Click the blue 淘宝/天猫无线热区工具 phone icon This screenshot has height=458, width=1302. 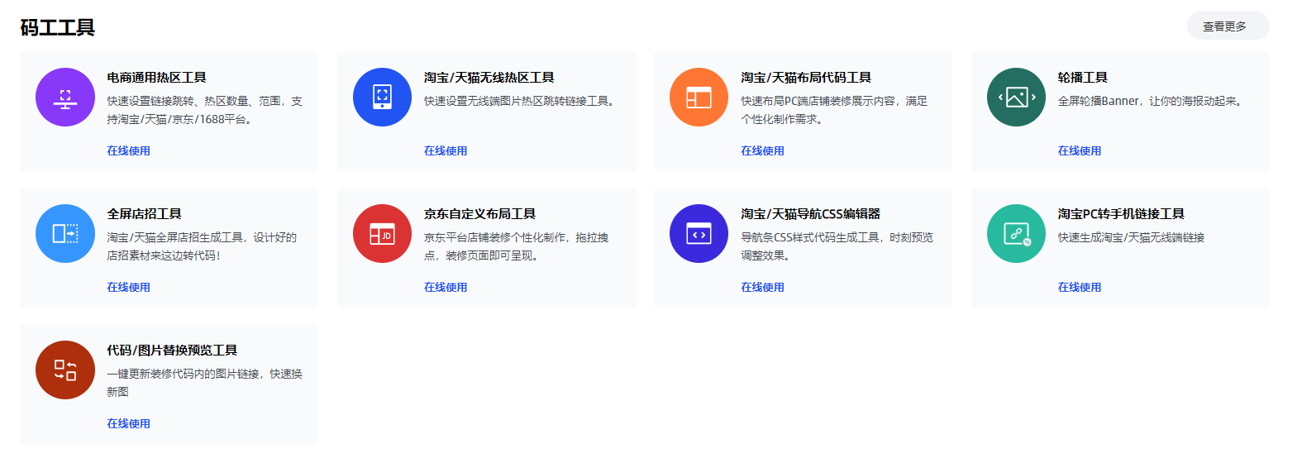click(x=382, y=98)
